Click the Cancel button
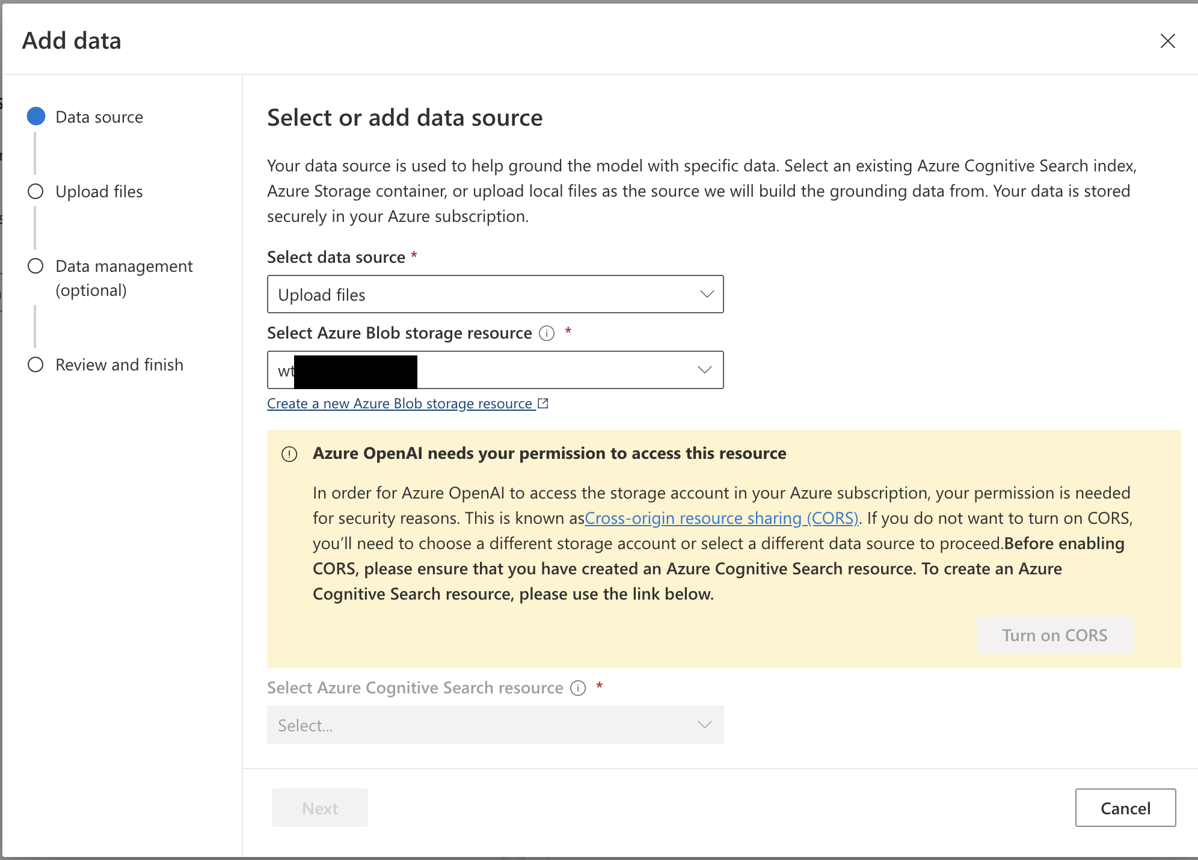This screenshot has width=1198, height=860. pos(1125,808)
